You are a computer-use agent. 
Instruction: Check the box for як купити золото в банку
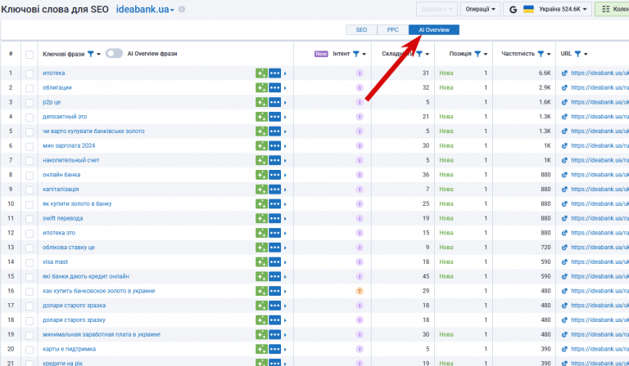[x=29, y=204]
